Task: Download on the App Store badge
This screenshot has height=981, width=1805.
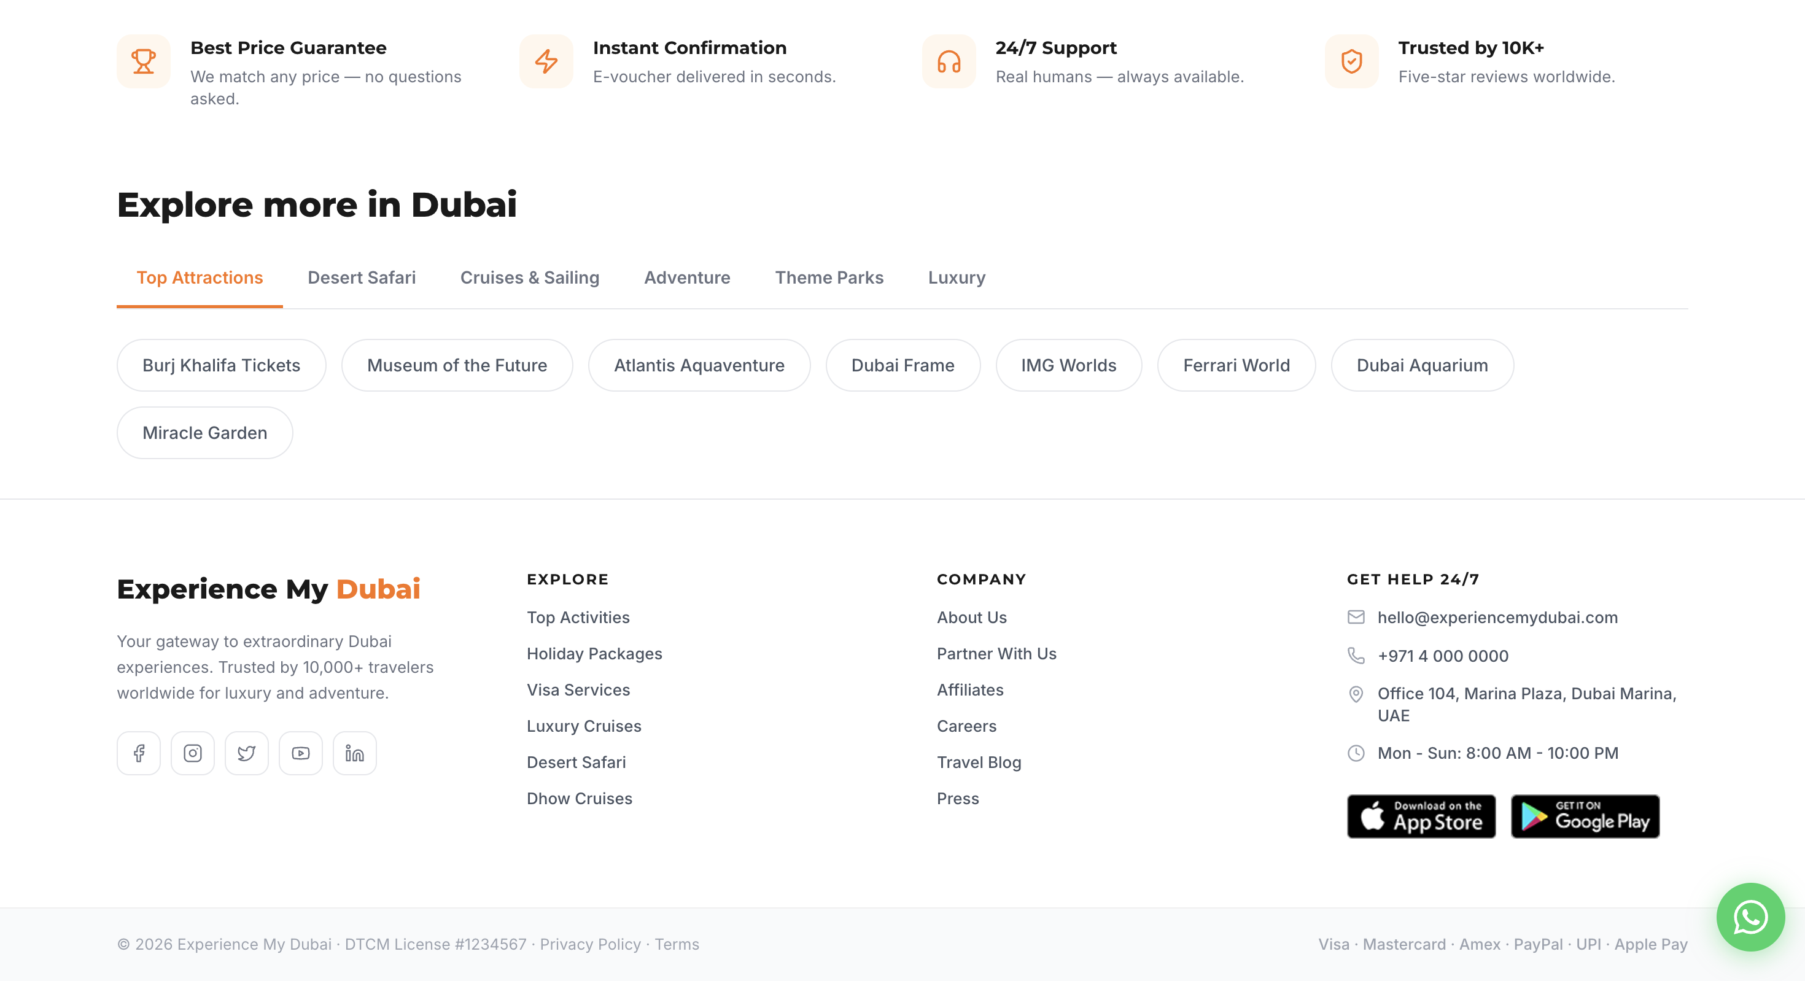Action: coord(1421,816)
